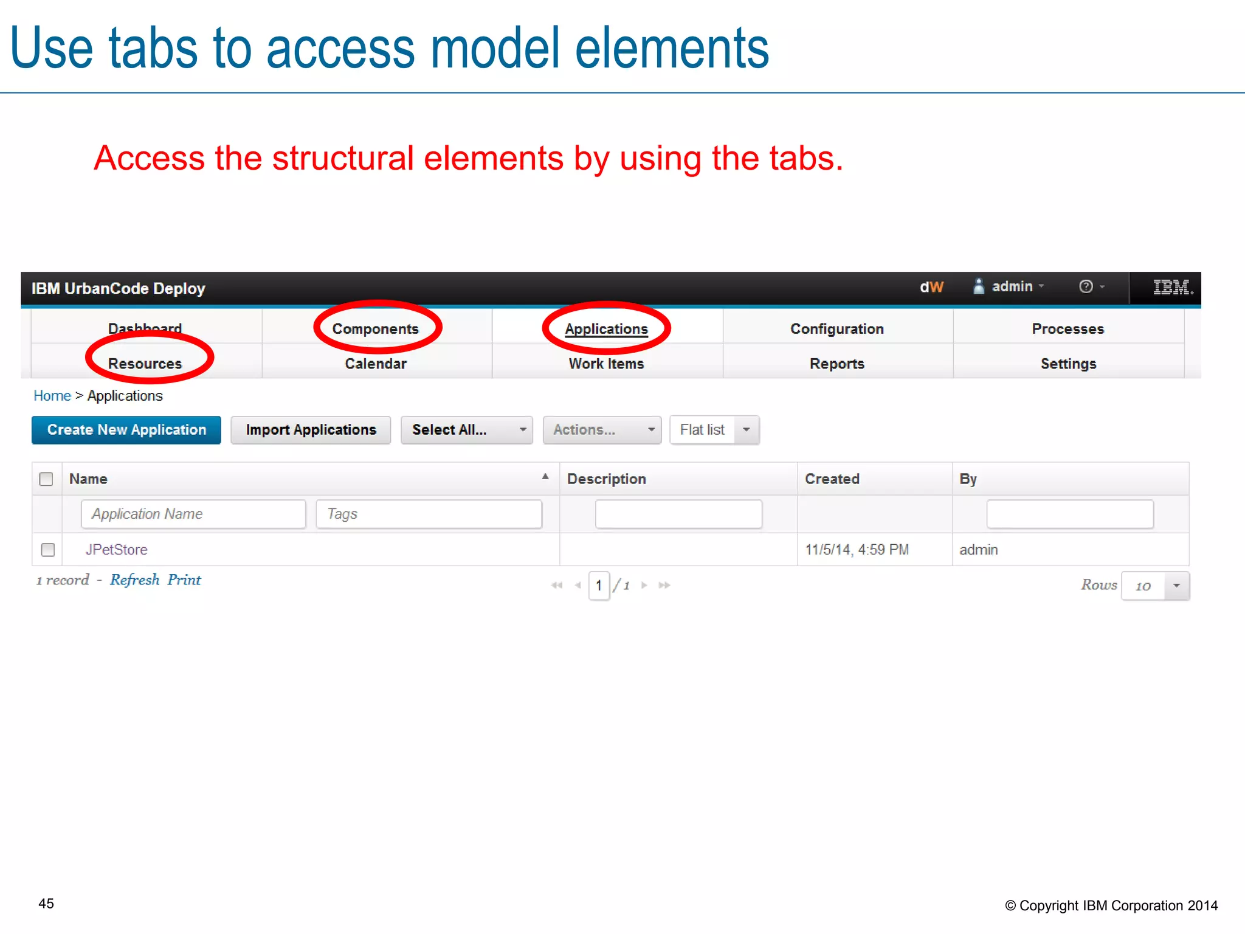The width and height of the screenshot is (1245, 934).
Task: Open the Resources tab
Action: [x=145, y=364]
